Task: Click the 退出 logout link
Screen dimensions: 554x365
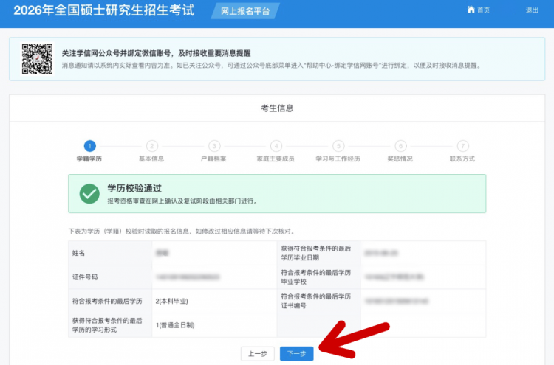Action: [x=532, y=10]
